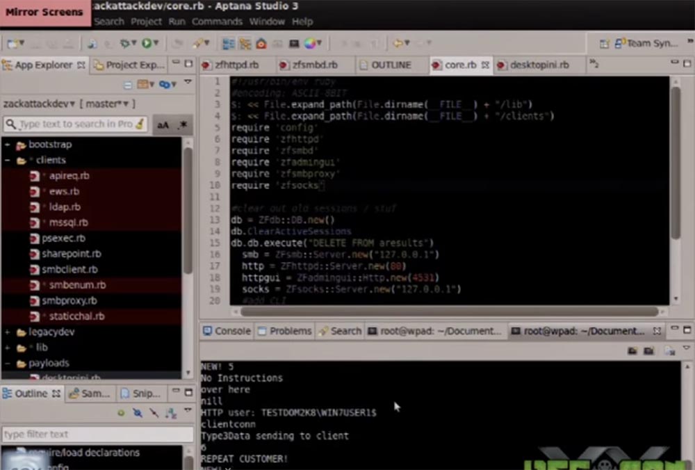Open the Project menu
695x470 pixels.
click(x=146, y=22)
